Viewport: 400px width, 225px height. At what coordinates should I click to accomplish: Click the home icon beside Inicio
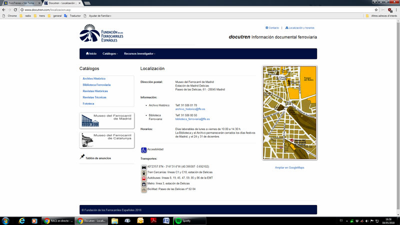[87, 53]
